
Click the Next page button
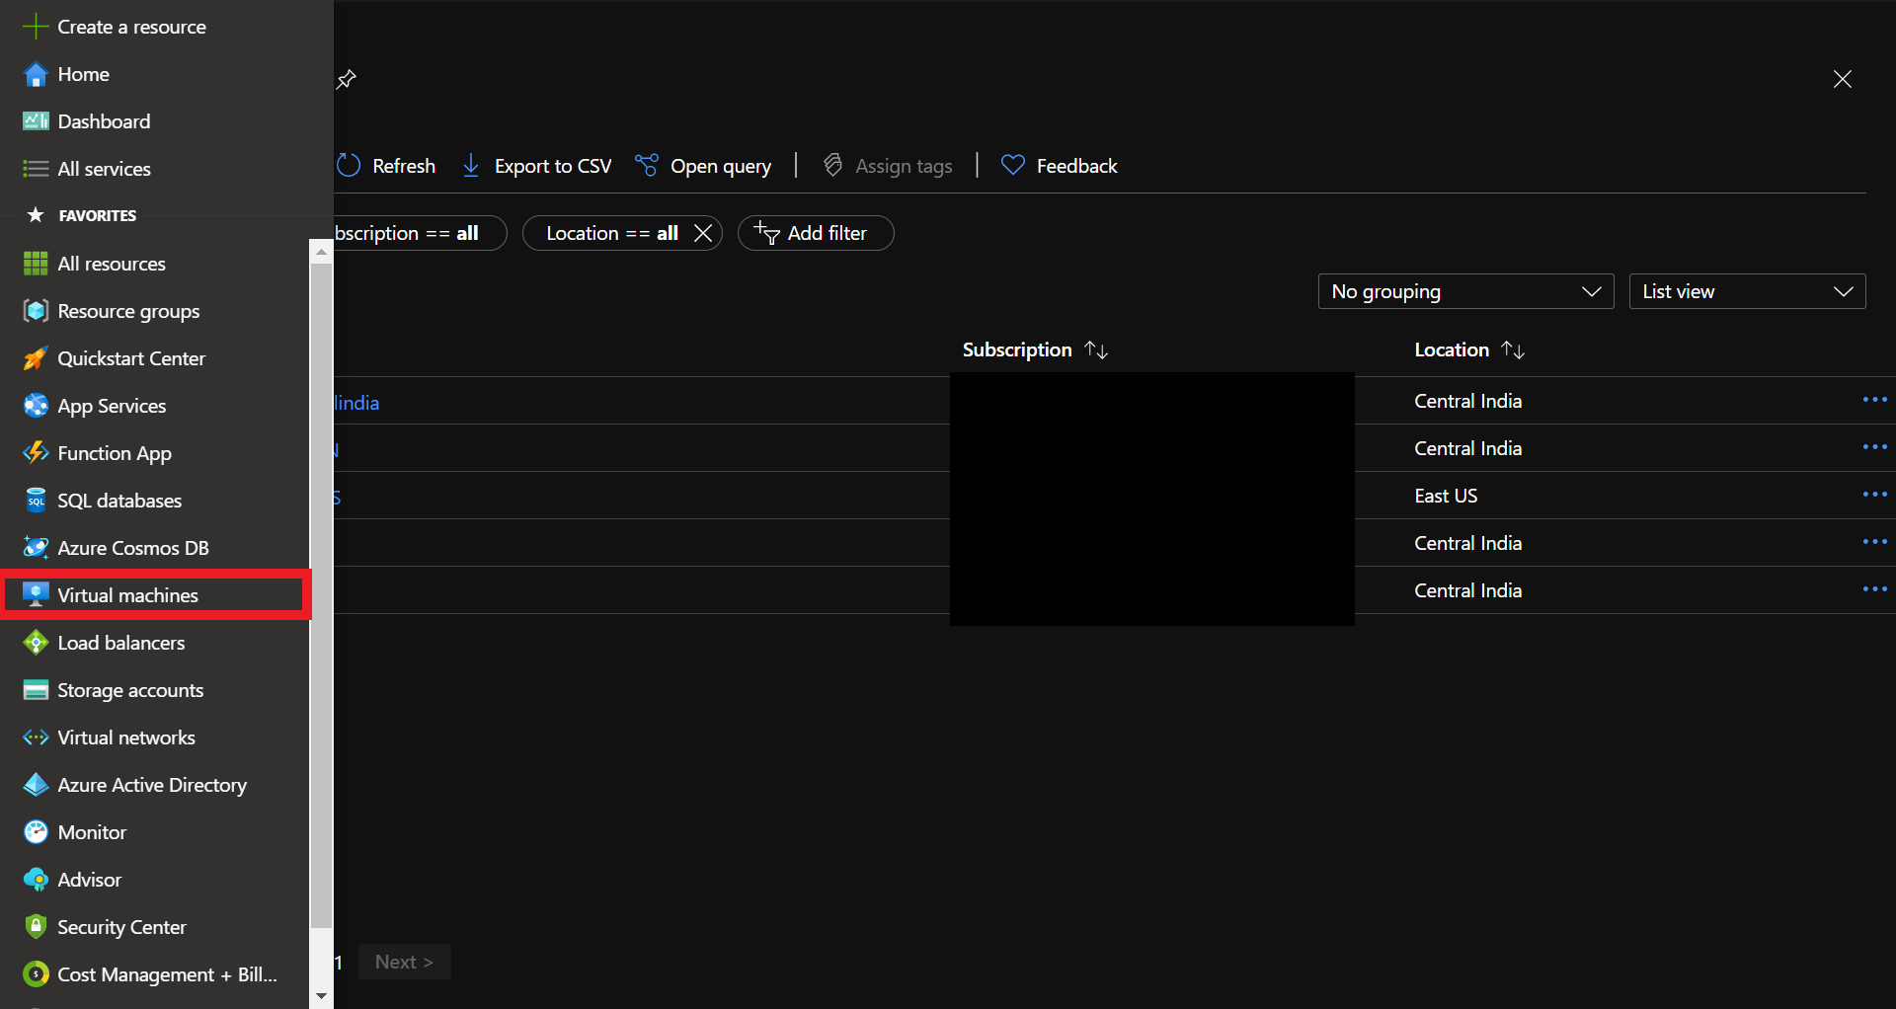tap(404, 962)
